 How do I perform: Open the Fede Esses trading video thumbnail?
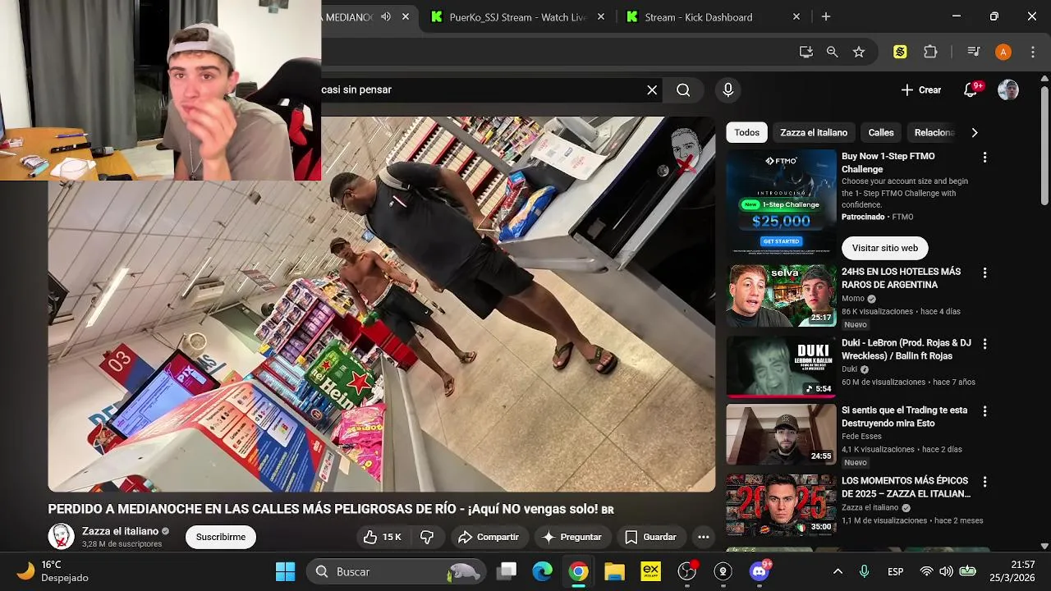click(x=781, y=434)
